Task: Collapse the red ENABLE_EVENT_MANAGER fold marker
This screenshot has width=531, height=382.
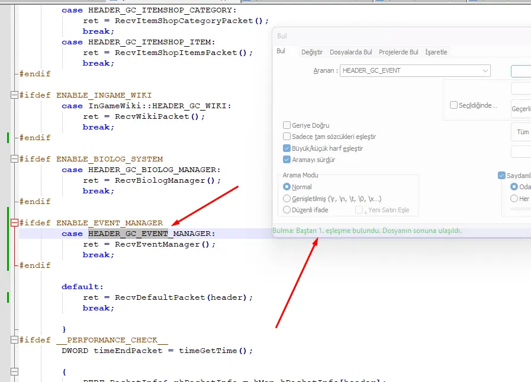Action: tap(15, 223)
